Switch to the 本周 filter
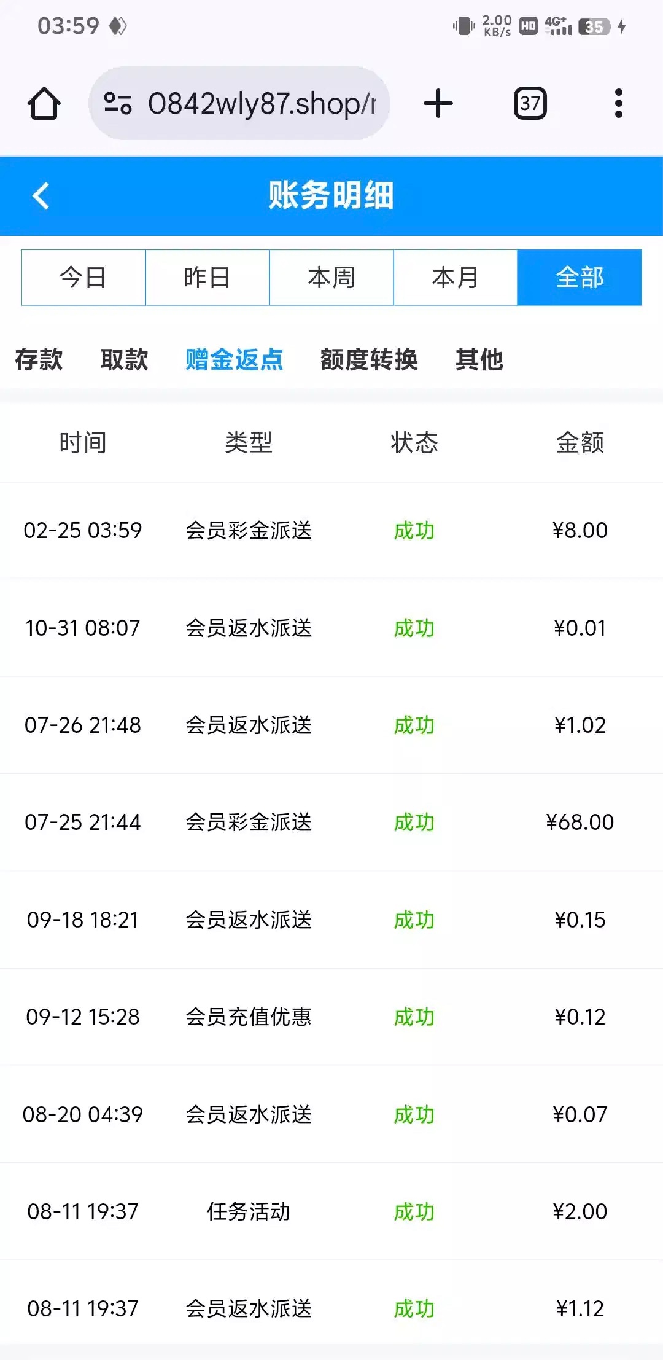Image resolution: width=663 pixels, height=1360 pixels. [x=331, y=278]
